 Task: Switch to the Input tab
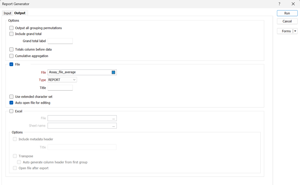[7, 13]
